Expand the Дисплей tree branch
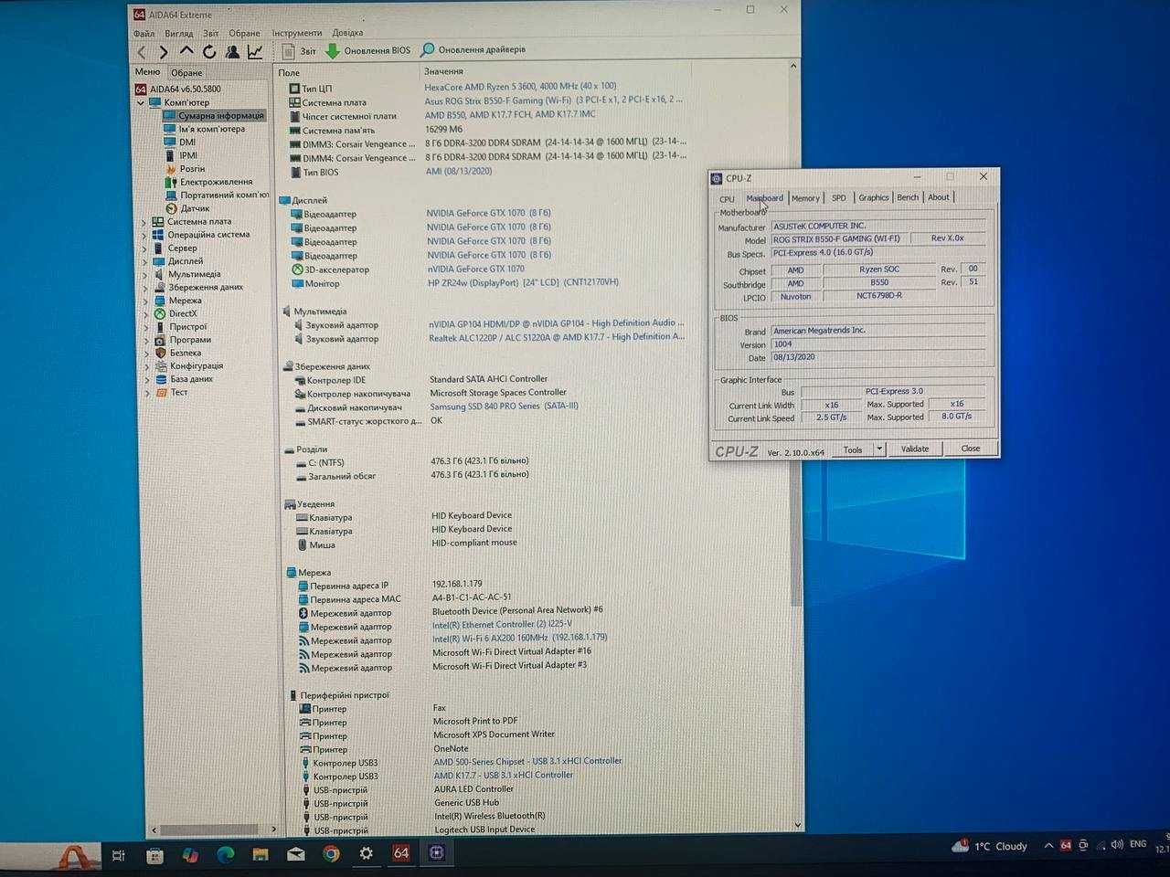 point(144,261)
